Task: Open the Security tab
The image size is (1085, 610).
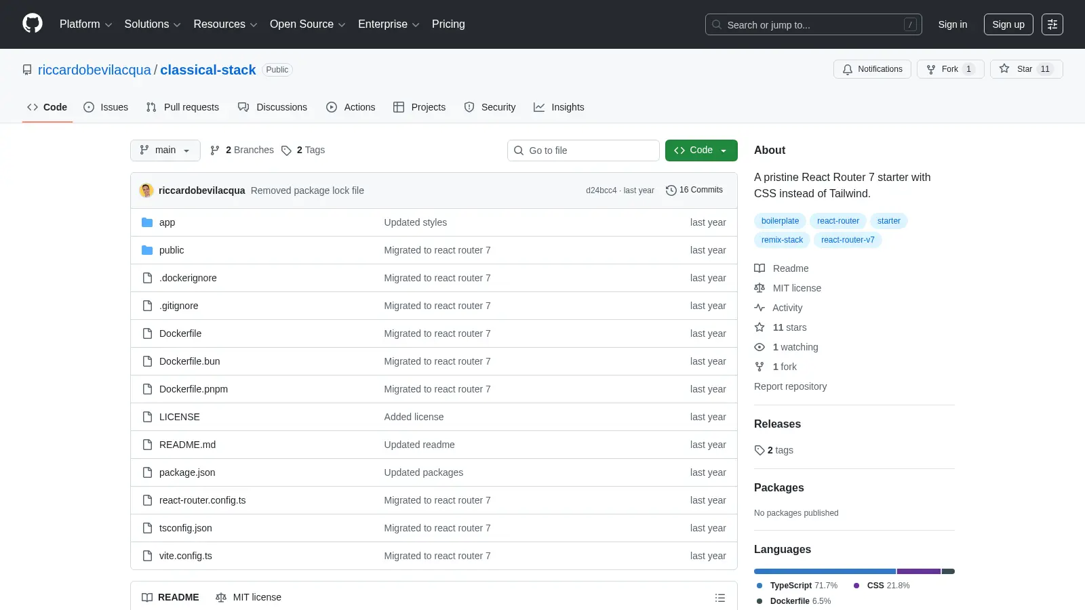Action: [x=490, y=107]
